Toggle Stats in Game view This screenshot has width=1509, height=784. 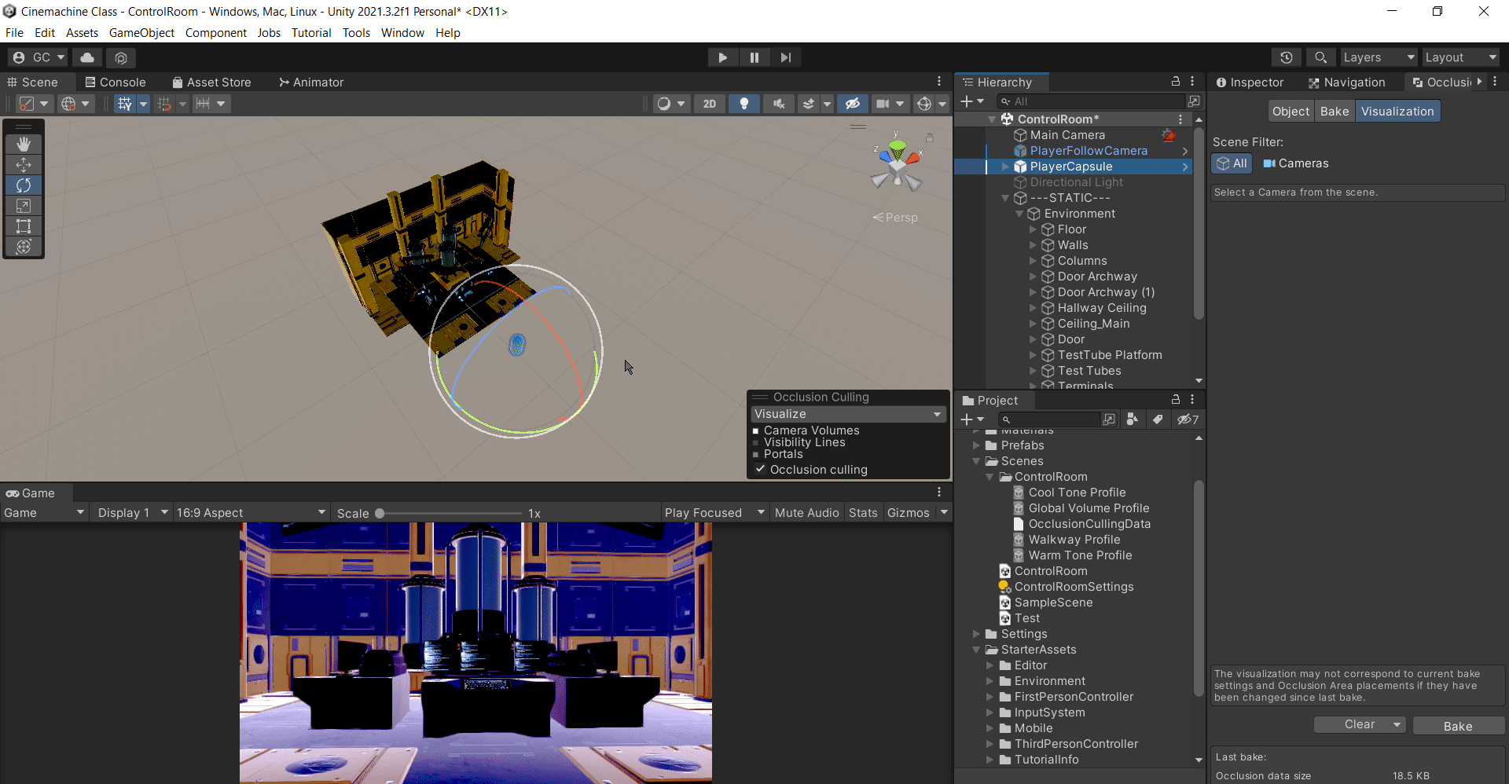863,513
